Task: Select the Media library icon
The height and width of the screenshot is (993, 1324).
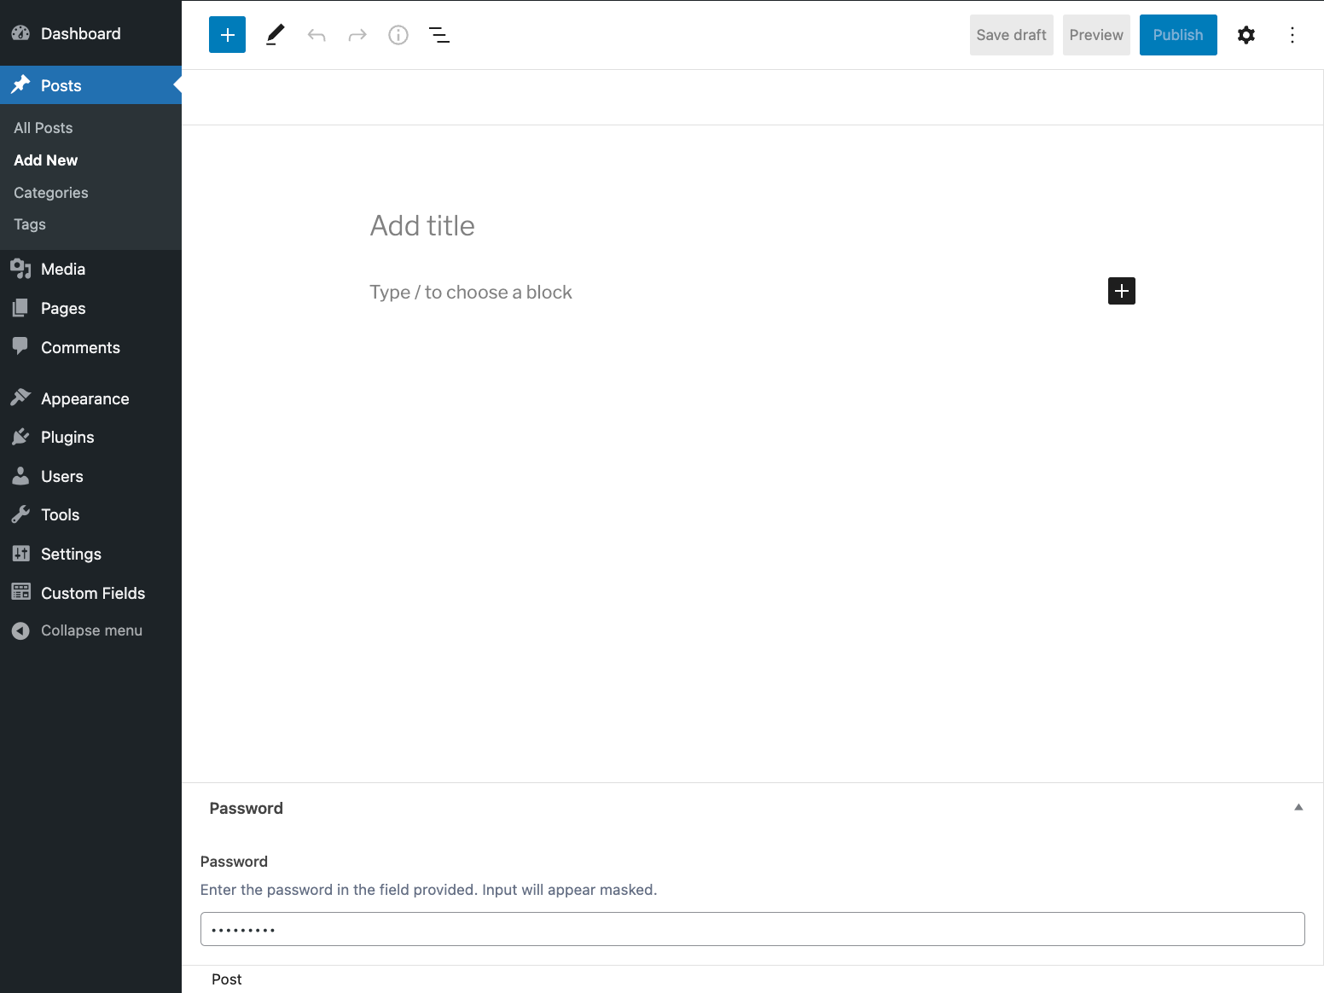Action: 21,269
